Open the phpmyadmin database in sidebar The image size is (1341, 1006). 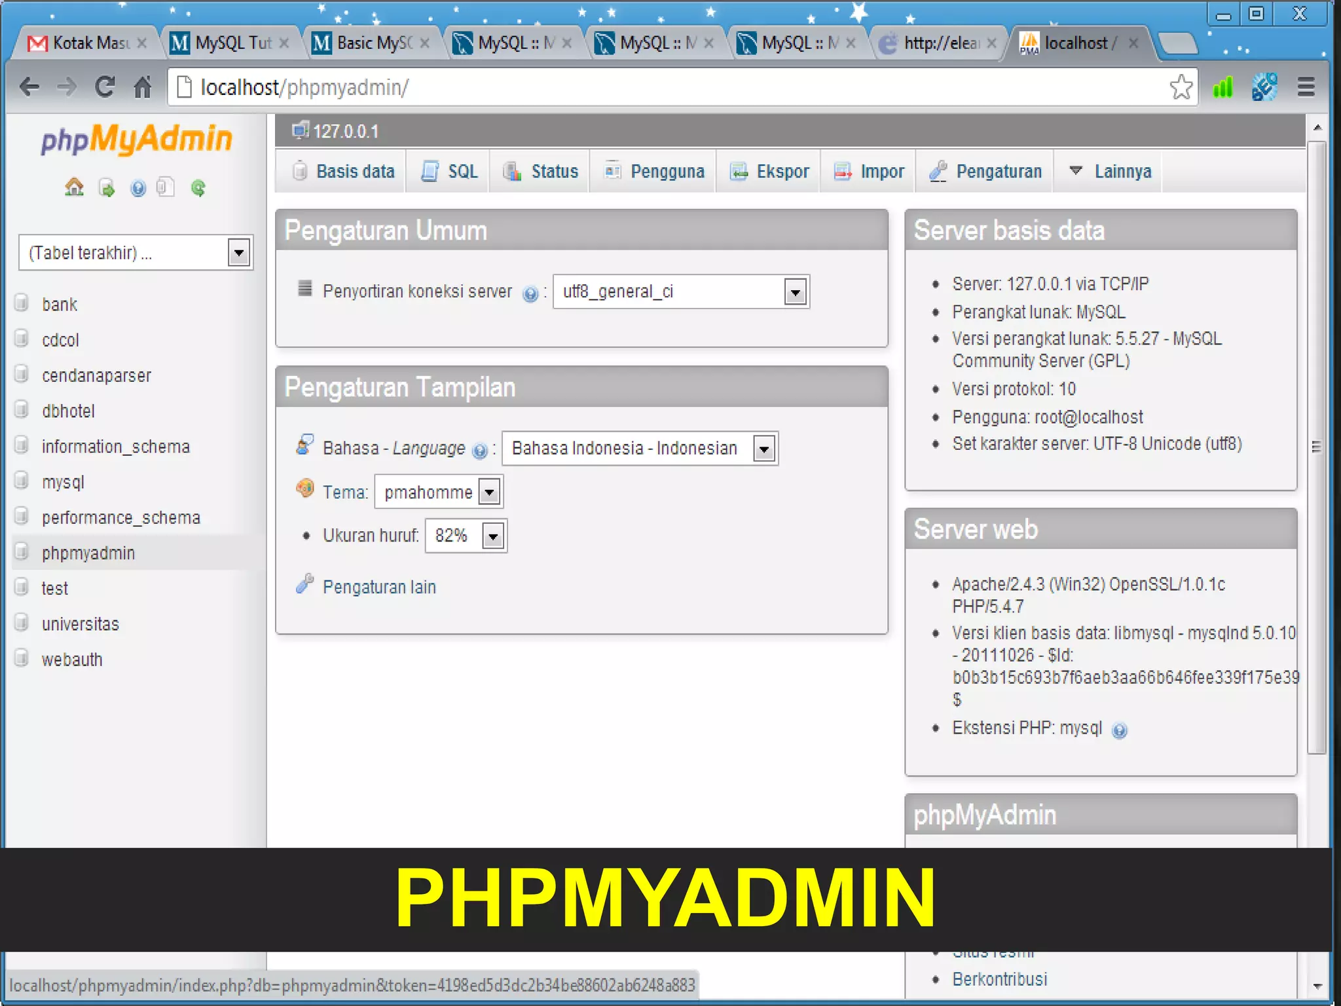pos(88,553)
